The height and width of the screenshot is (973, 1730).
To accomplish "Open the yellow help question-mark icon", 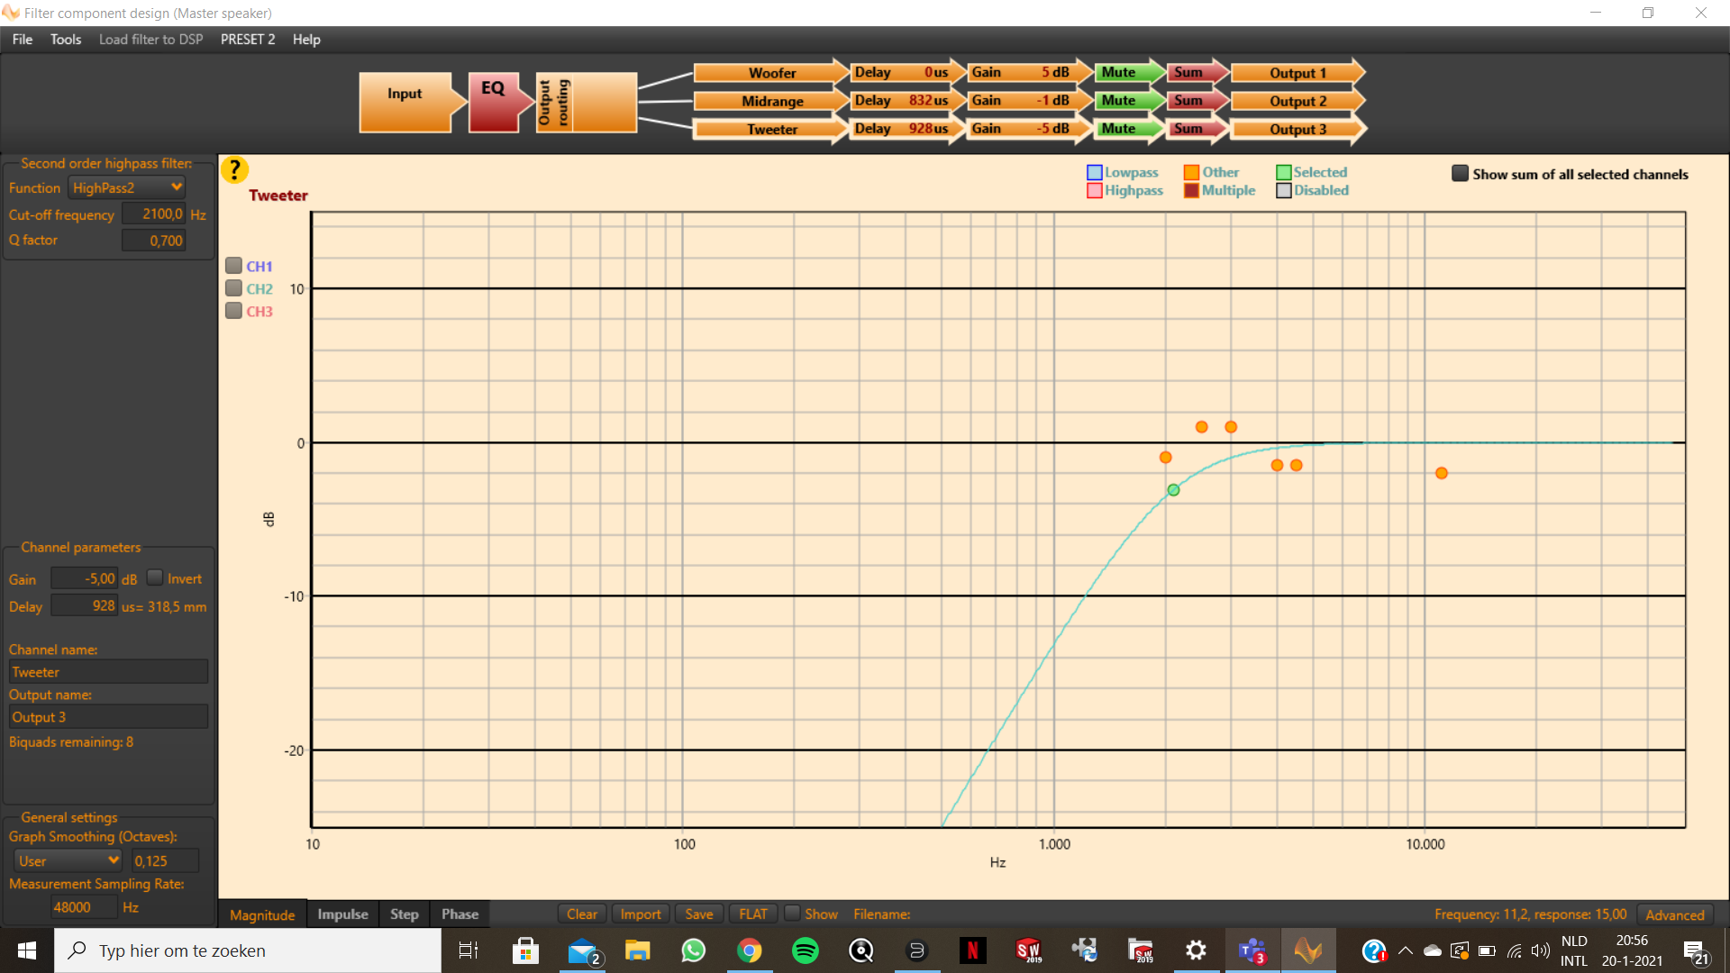I will (x=234, y=169).
